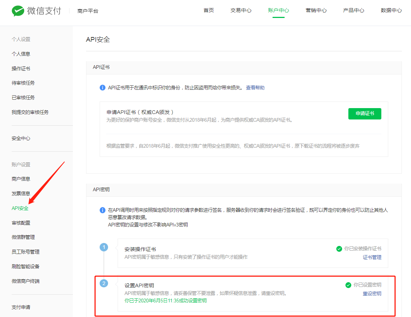The height and width of the screenshot is (317, 411).
Task: Go to 刷脸智能设备 in the sidebar
Action: pyautogui.click(x=25, y=266)
